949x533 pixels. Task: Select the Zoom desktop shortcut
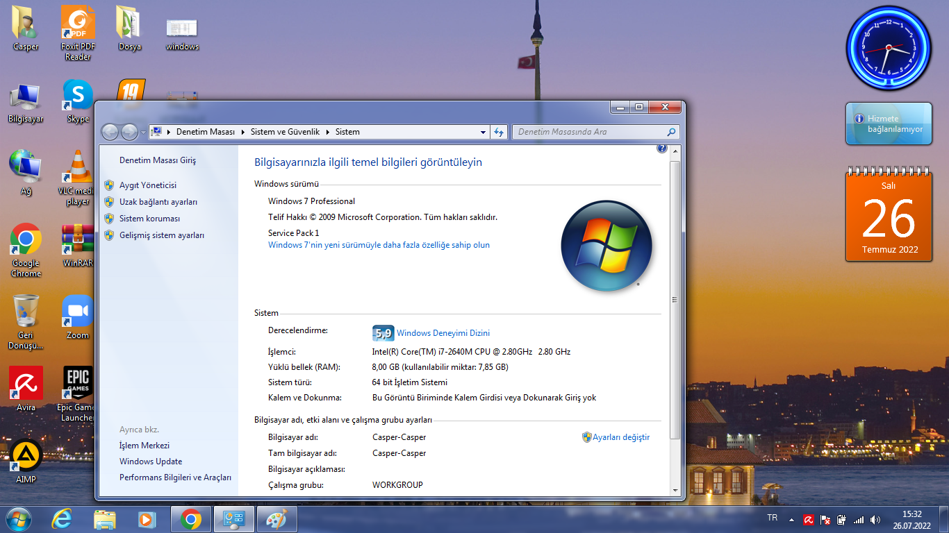[x=78, y=317]
